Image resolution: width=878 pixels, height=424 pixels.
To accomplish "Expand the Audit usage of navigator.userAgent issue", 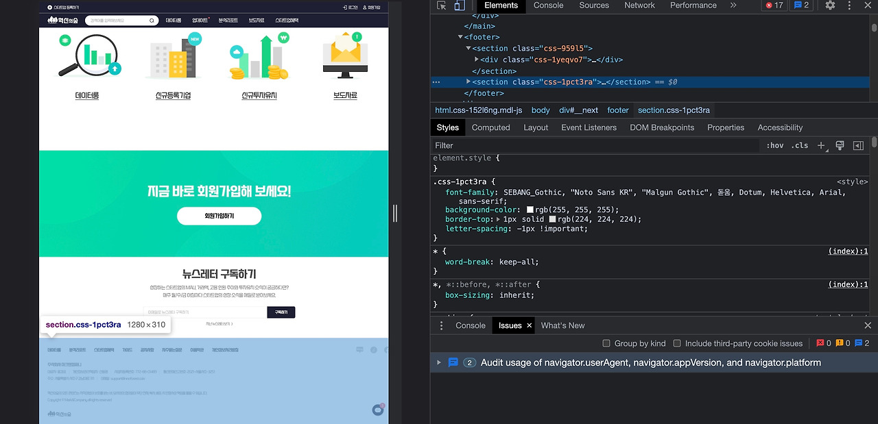I will 439,362.
